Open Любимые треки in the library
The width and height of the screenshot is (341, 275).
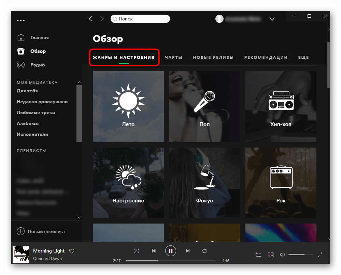36,112
